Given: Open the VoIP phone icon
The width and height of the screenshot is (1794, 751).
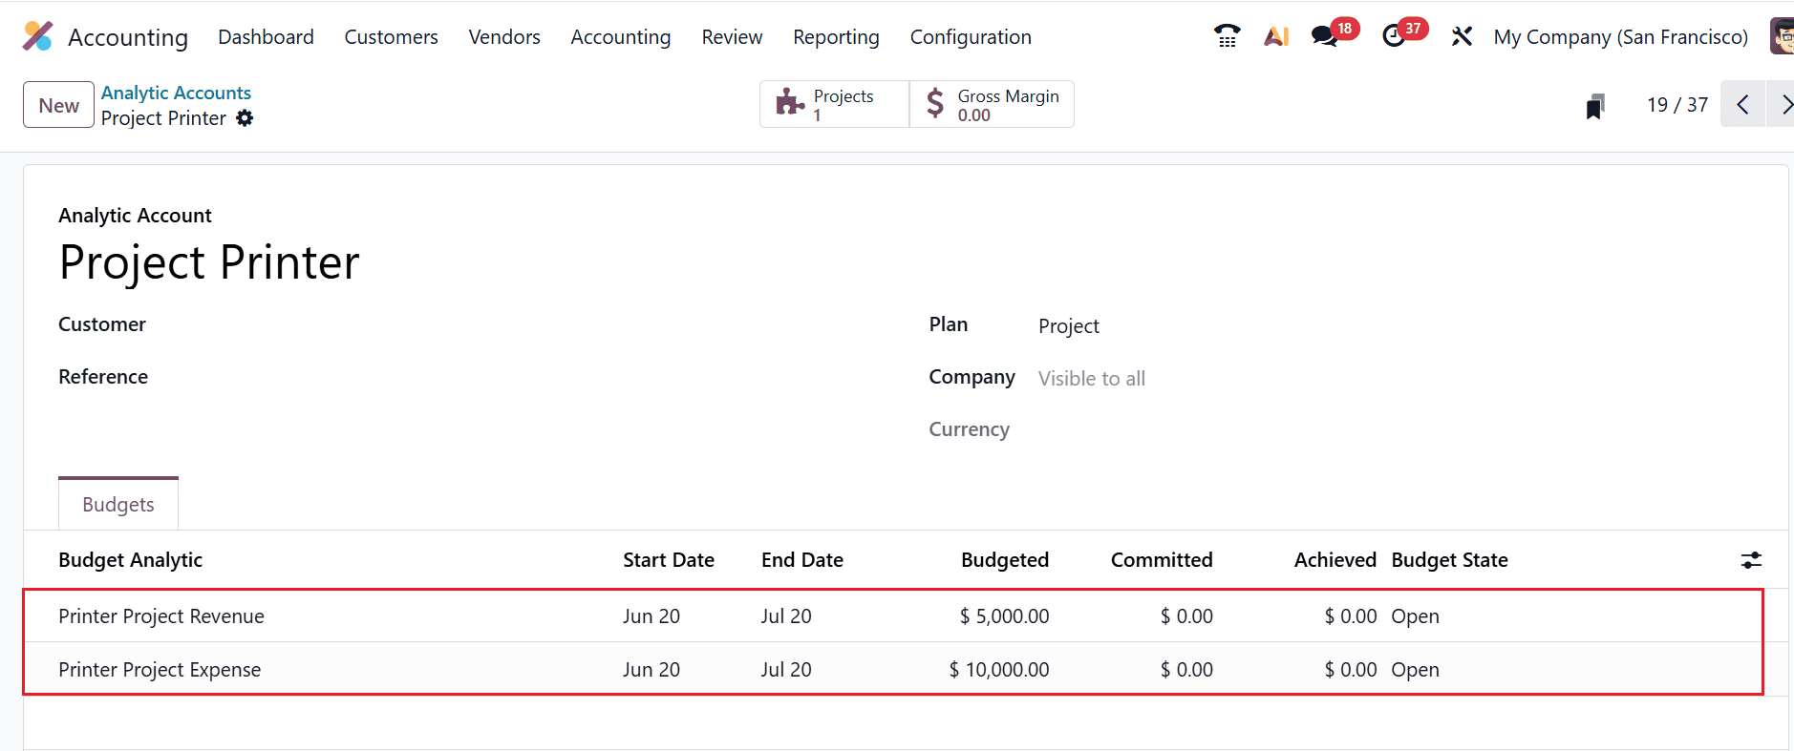Looking at the screenshot, I should (1227, 36).
